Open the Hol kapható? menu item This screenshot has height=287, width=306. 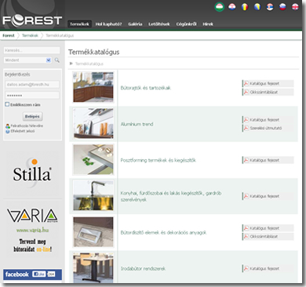[108, 24]
